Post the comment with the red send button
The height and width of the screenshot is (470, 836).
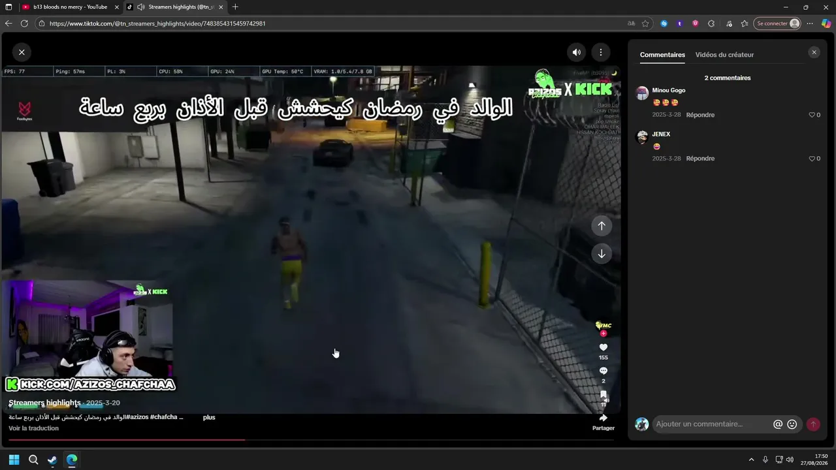click(813, 424)
